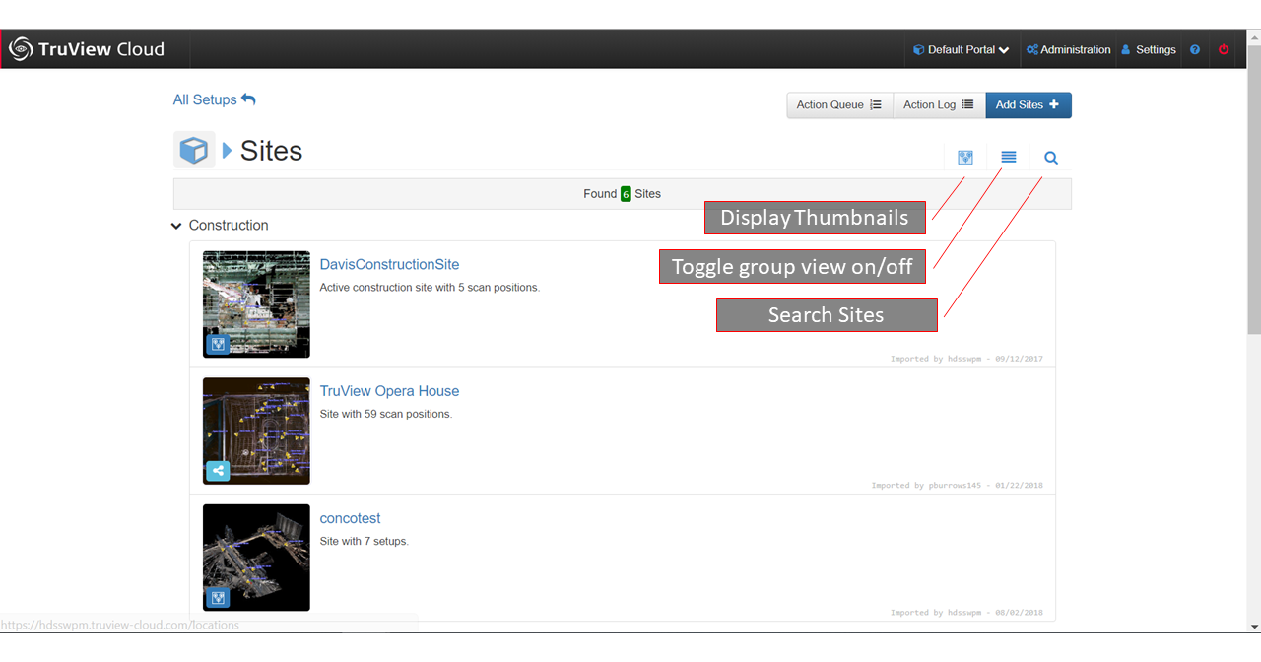Viewport: 1261px width, 662px height.
Task: Click the red power logout icon
Action: pyautogui.click(x=1224, y=49)
